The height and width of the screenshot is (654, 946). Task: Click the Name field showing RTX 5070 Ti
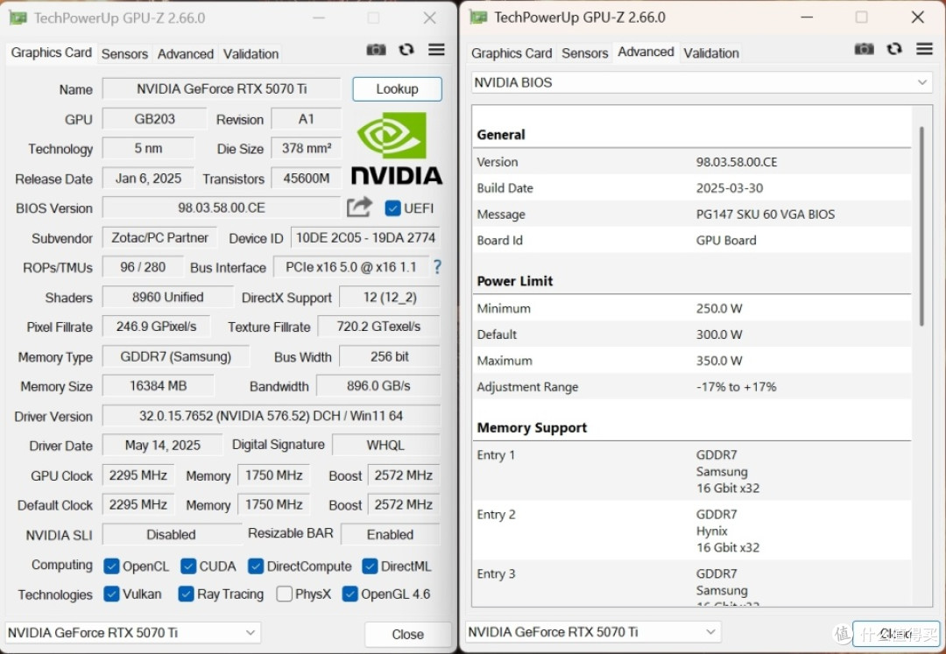(x=222, y=89)
